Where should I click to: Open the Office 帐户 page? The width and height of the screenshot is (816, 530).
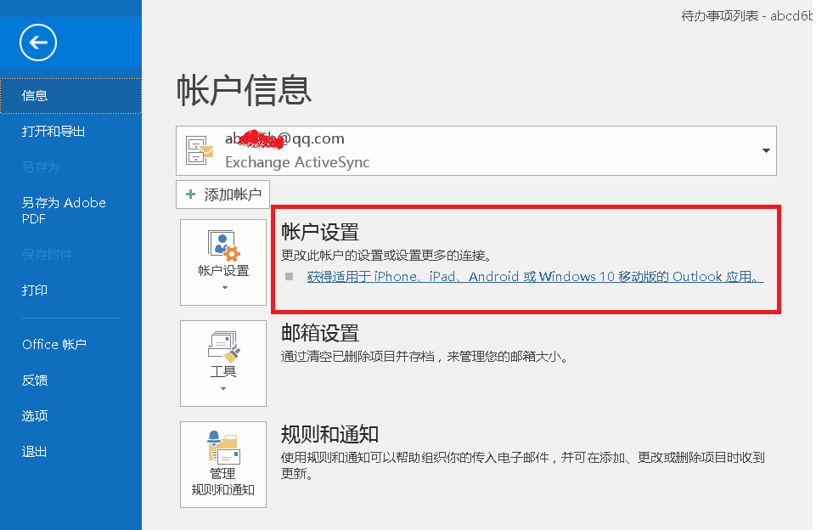click(54, 344)
